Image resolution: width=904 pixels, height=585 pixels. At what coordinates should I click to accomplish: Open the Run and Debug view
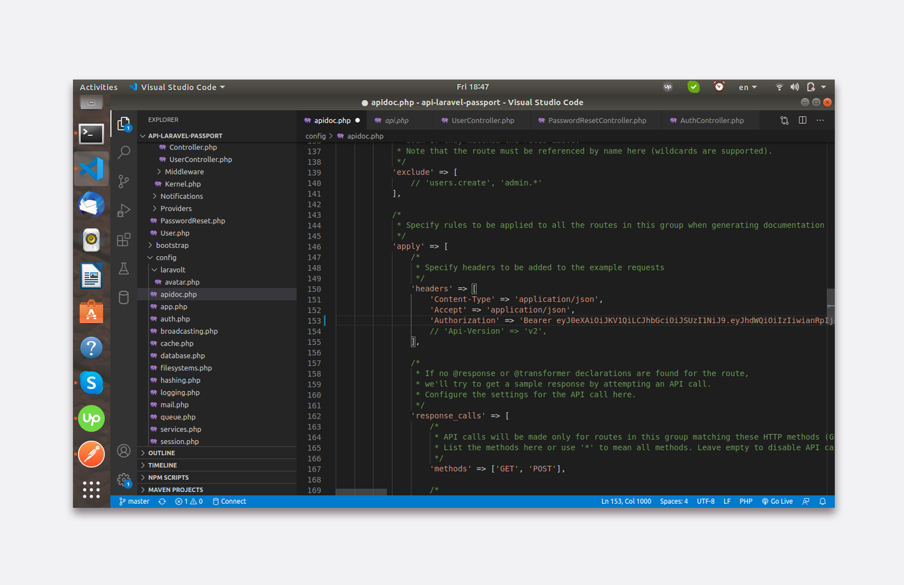tap(124, 210)
